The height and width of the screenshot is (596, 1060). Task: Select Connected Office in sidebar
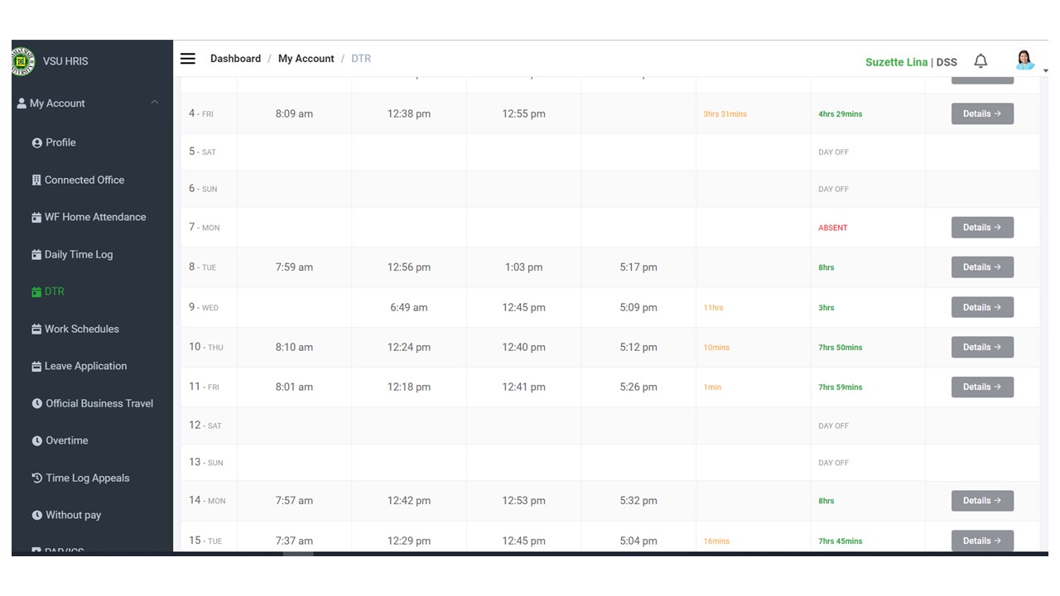pos(84,180)
